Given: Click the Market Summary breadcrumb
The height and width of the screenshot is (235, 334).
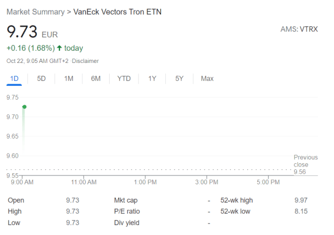Looking at the screenshot, I should point(35,12).
